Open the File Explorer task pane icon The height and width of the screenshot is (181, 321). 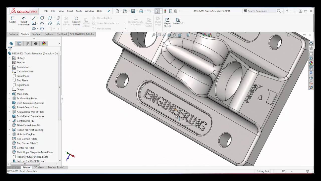311,54
